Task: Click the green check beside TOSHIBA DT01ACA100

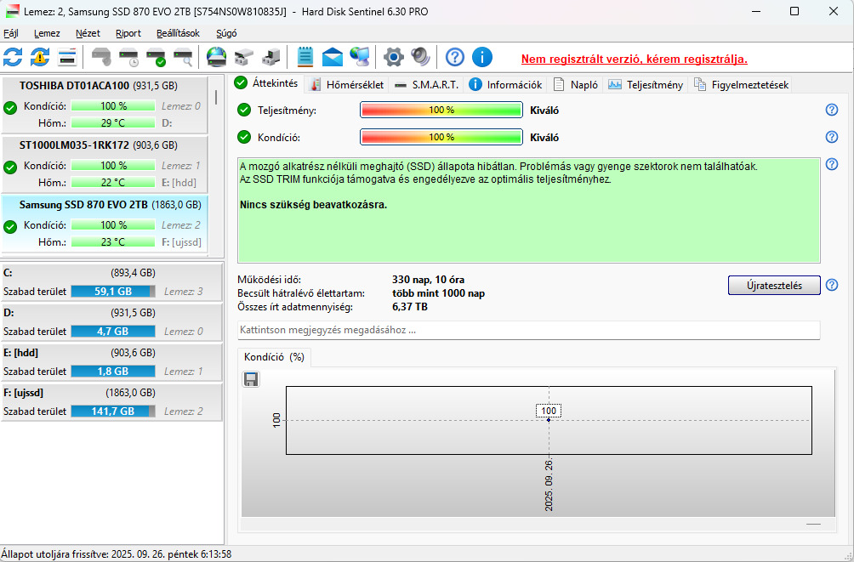Action: tap(10, 107)
